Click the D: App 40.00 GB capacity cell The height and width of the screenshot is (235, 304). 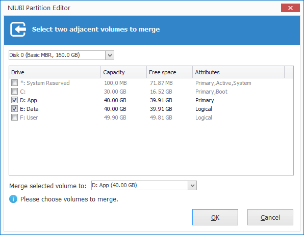tap(115, 100)
